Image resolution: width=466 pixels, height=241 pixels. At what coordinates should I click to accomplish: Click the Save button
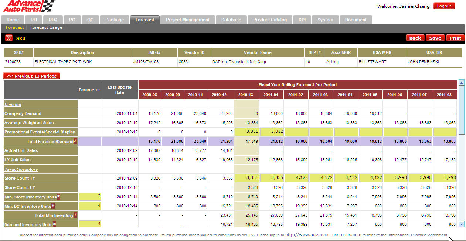pyautogui.click(x=435, y=38)
